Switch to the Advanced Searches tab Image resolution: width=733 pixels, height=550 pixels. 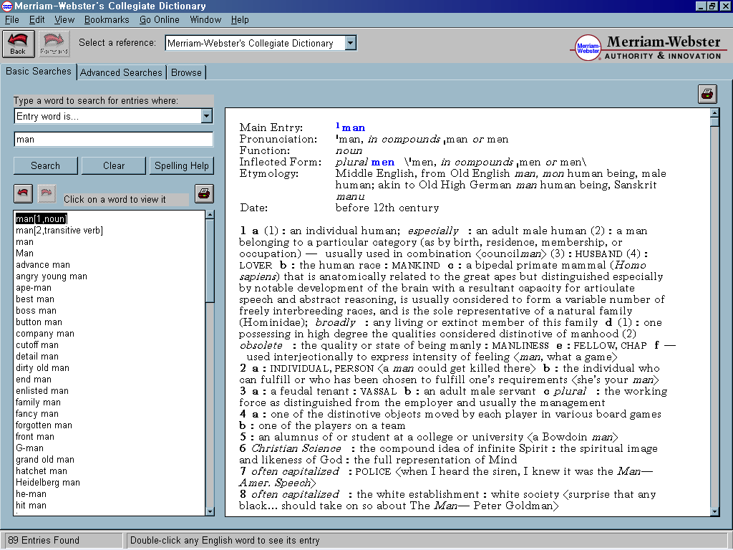tap(121, 72)
